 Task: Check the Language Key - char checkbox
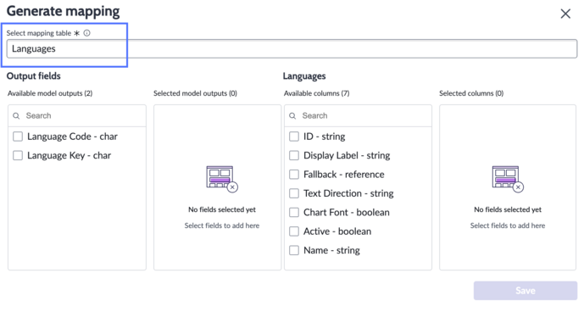[x=18, y=155]
